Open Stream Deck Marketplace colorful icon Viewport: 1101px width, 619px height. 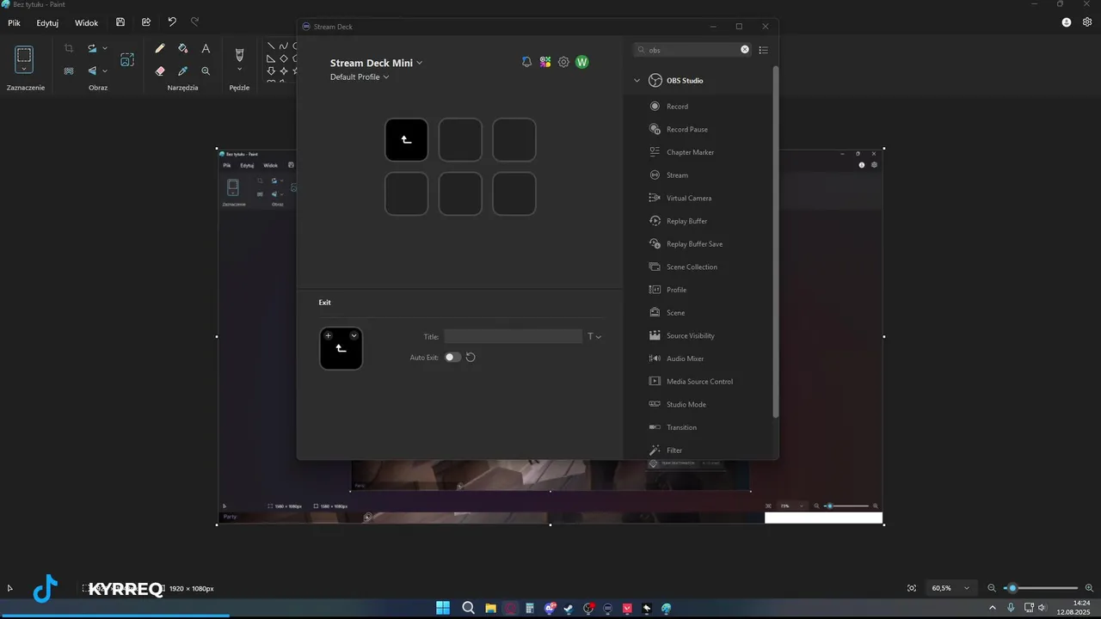click(545, 62)
